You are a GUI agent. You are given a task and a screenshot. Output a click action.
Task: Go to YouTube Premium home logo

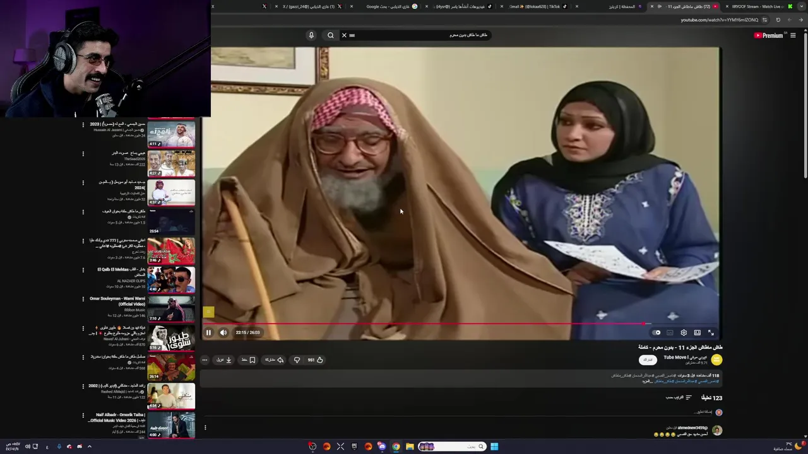pos(768,35)
